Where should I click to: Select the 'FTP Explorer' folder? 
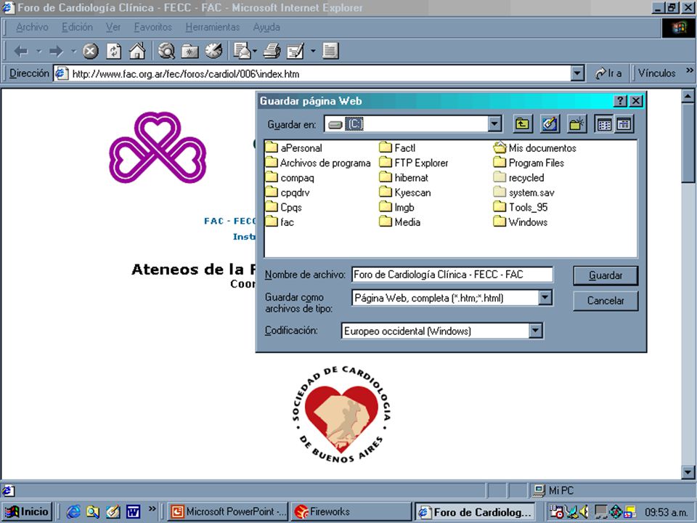coord(414,163)
